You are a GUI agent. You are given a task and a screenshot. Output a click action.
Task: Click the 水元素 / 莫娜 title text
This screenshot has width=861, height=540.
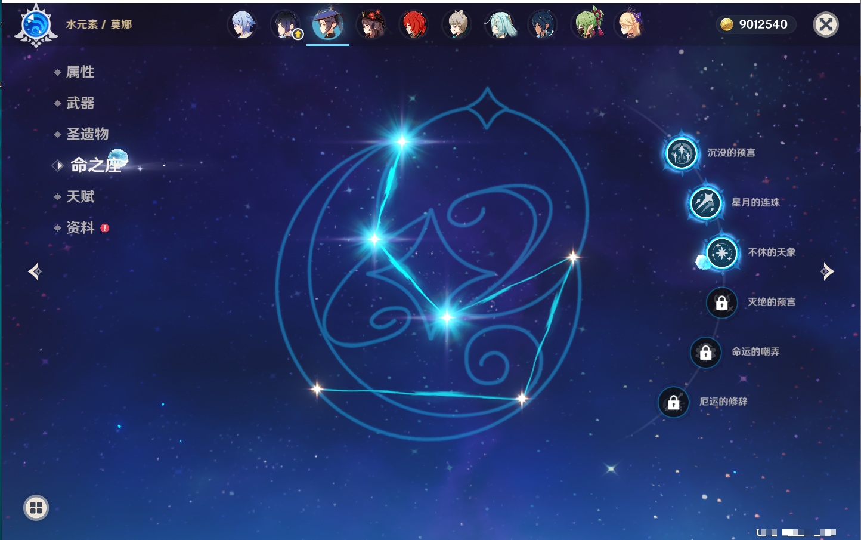[x=99, y=24]
